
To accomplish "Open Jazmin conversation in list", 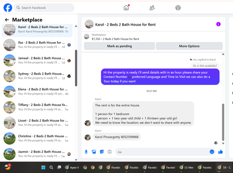I will point(37,154).
